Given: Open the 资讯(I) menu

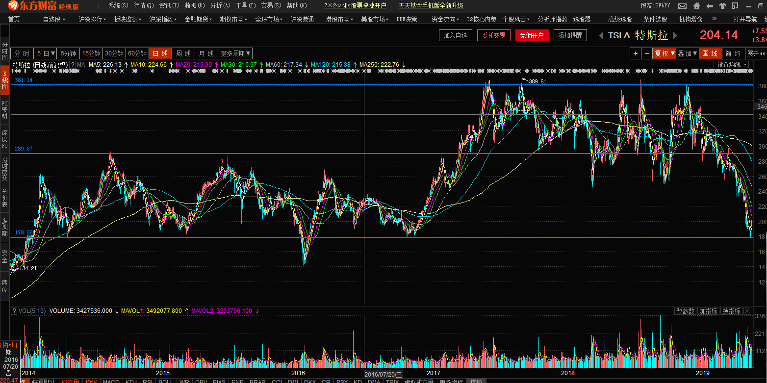Looking at the screenshot, I should tap(169, 6).
